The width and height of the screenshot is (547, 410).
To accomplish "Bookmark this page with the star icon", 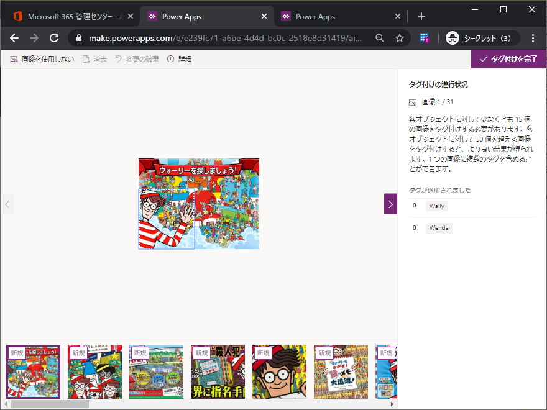I will [400, 38].
